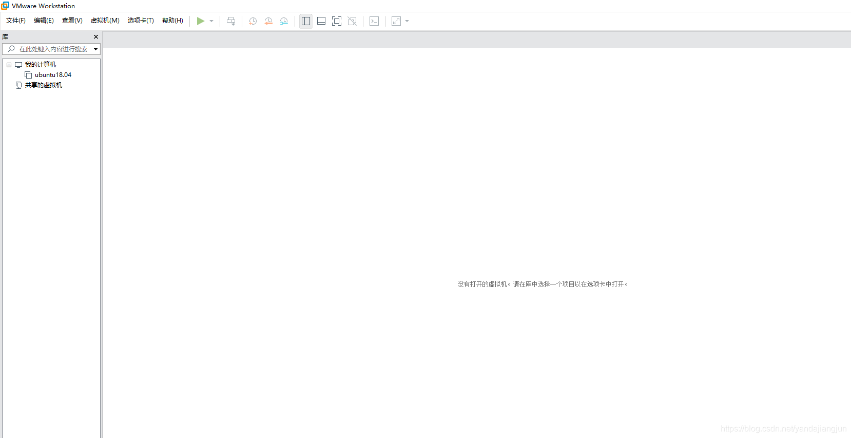851x438 pixels.
Task: Click the Unity mode icon
Action: (352, 21)
